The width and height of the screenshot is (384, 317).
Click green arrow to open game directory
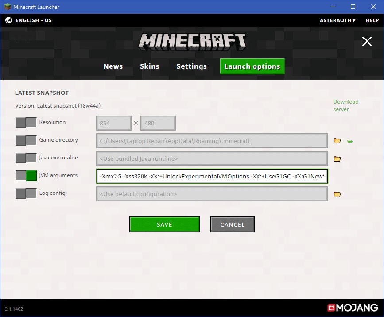coord(350,141)
